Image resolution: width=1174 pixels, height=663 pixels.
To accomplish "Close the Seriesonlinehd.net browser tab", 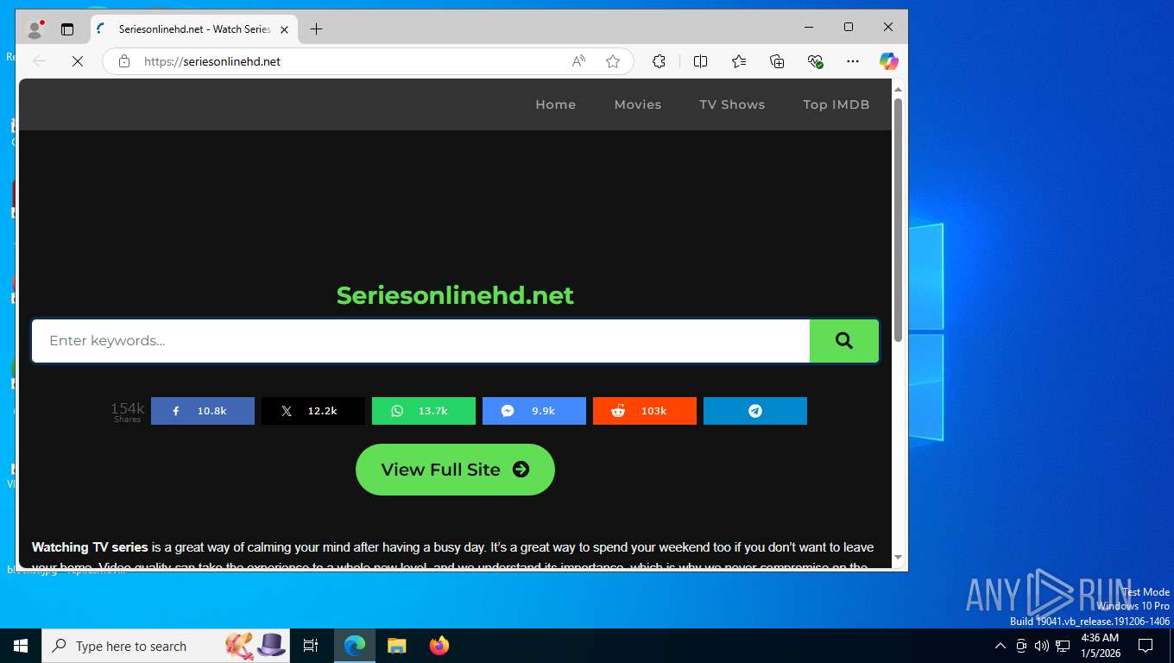I will coord(285,29).
